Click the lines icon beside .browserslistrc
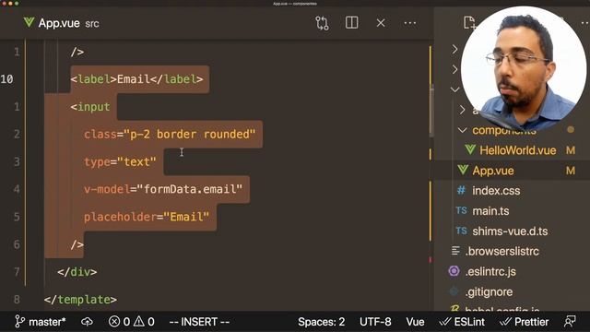This screenshot has width=590, height=332. (455, 251)
